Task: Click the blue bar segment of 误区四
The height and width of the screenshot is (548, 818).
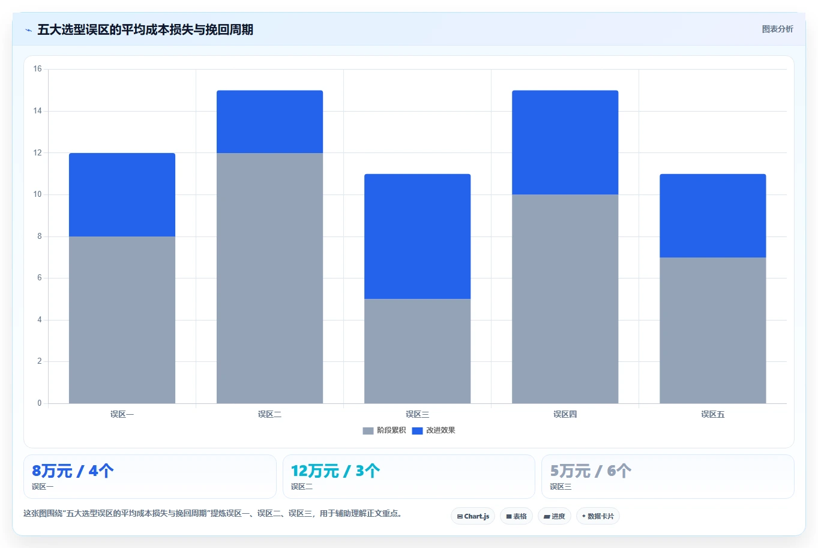Action: [x=565, y=143]
